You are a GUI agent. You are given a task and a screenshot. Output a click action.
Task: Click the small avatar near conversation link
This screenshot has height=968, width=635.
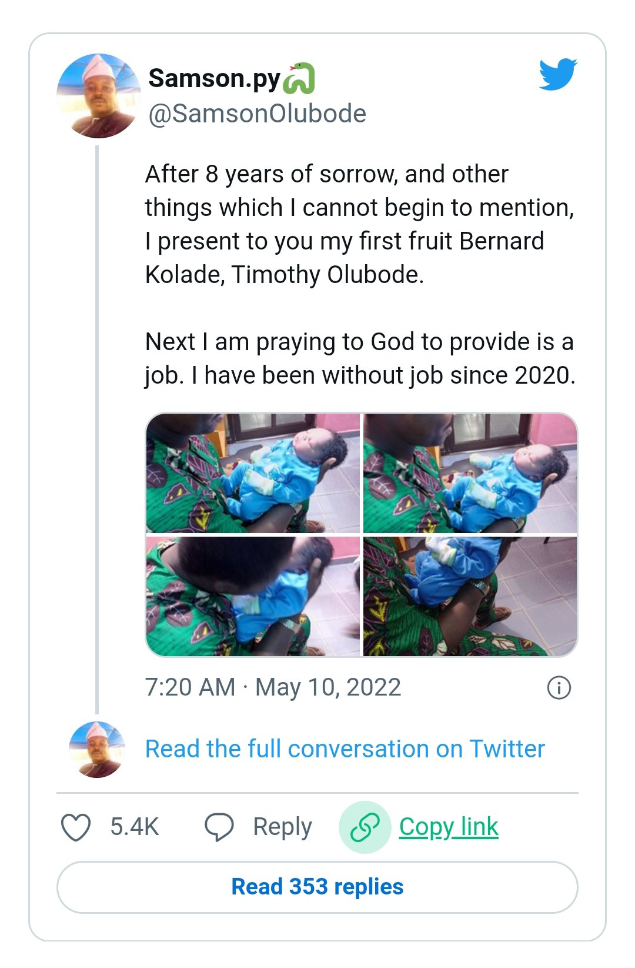97,750
